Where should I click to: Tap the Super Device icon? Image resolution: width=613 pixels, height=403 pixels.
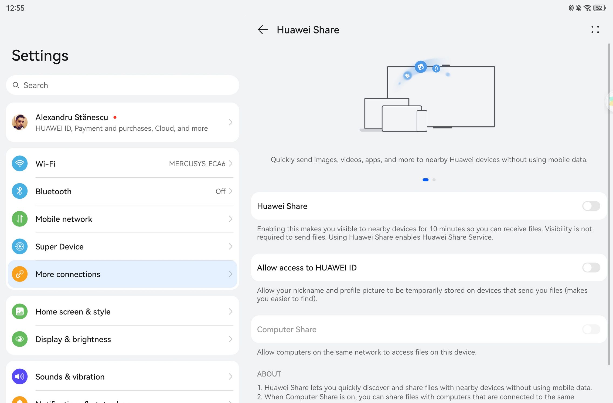[x=19, y=246]
